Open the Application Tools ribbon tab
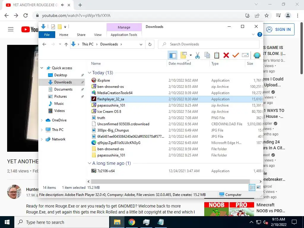The image size is (304, 228). point(124,35)
